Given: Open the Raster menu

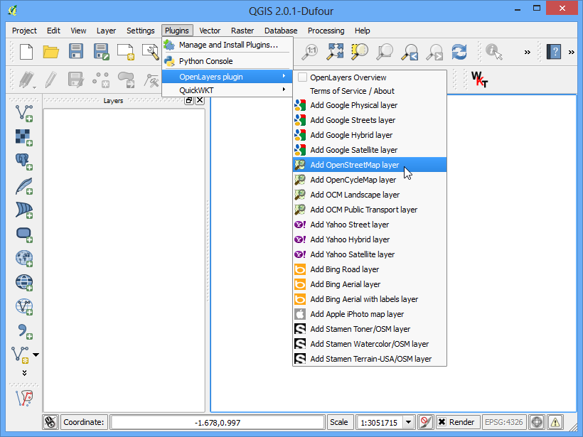Looking at the screenshot, I should 242,31.
